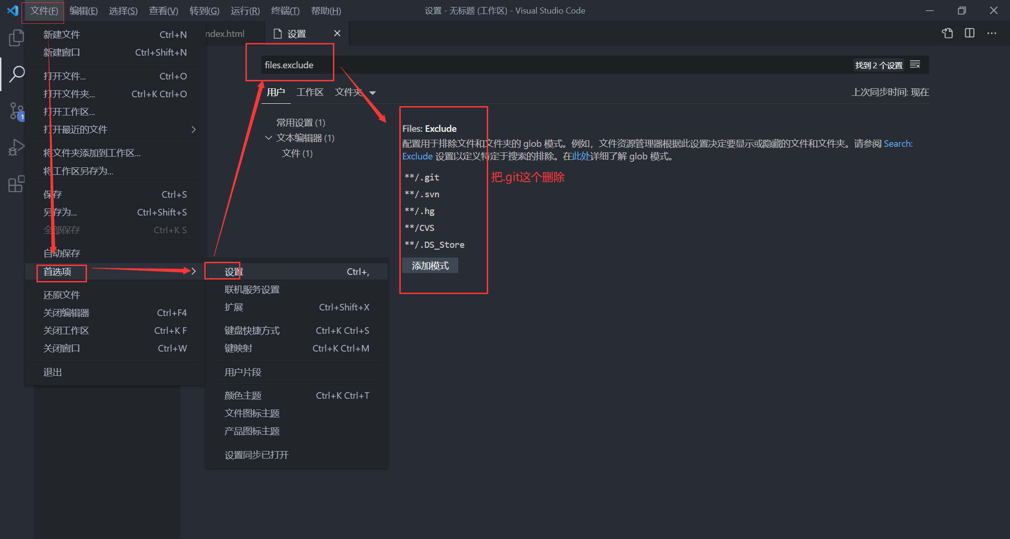Open the Search view magnifier icon
The image size is (1010, 539).
(16, 74)
